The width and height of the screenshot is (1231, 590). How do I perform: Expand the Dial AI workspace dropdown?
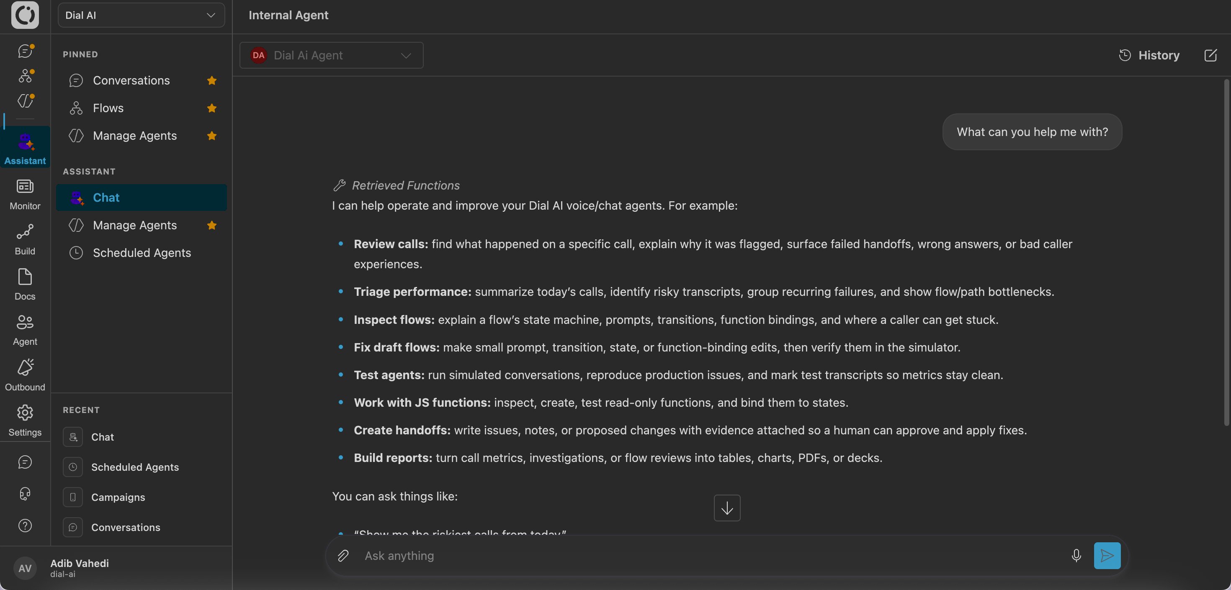coord(142,15)
